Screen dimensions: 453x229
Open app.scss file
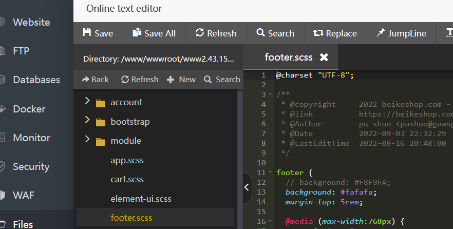click(127, 160)
